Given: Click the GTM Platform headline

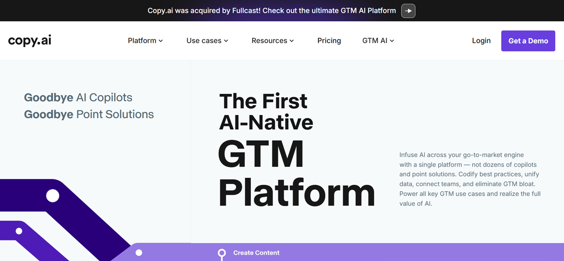Looking at the screenshot, I should pos(297,174).
